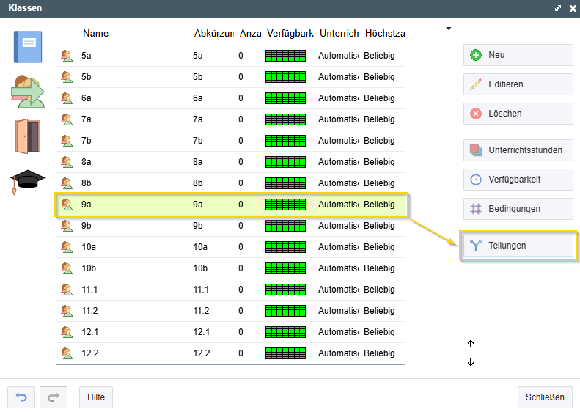This screenshot has width=580, height=412.
Task: Click the Automatisch cell in the 8b row
Action: pos(339,183)
